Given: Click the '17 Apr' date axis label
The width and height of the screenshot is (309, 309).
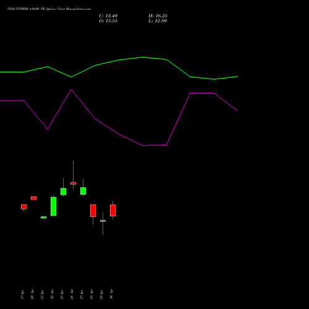Looking at the screenshot, I should [22, 294].
